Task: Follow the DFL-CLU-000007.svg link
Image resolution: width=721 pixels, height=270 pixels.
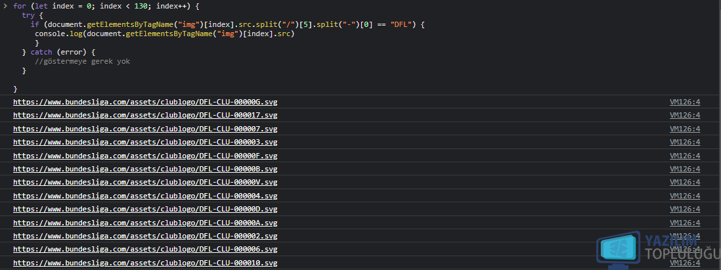Action: 145,129
